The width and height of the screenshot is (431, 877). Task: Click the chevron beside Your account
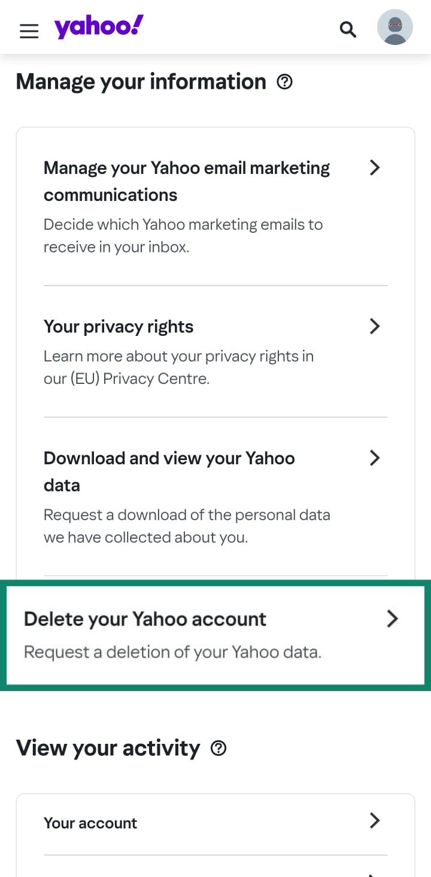[375, 820]
